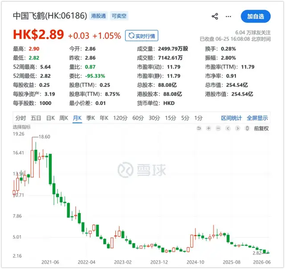
Task: Click the stock title 中国飞鹤(HK:06186)
Action: (x=50, y=16)
